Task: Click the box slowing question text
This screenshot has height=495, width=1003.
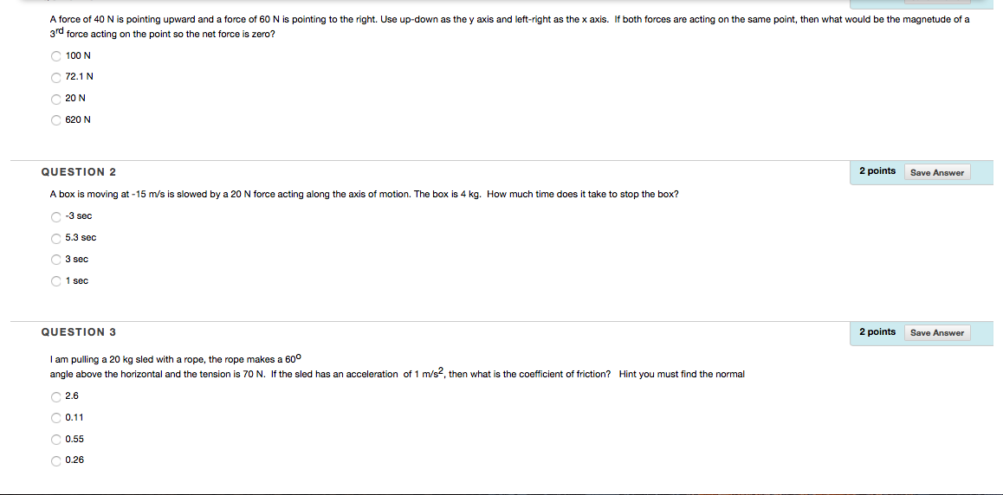Action: pos(364,194)
